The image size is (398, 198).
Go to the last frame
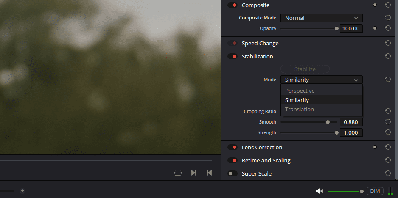click(x=209, y=173)
